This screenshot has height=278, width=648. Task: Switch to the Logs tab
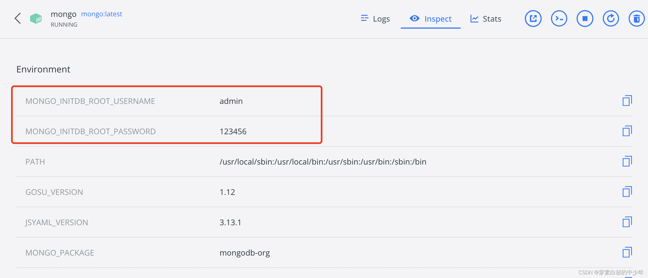375,19
